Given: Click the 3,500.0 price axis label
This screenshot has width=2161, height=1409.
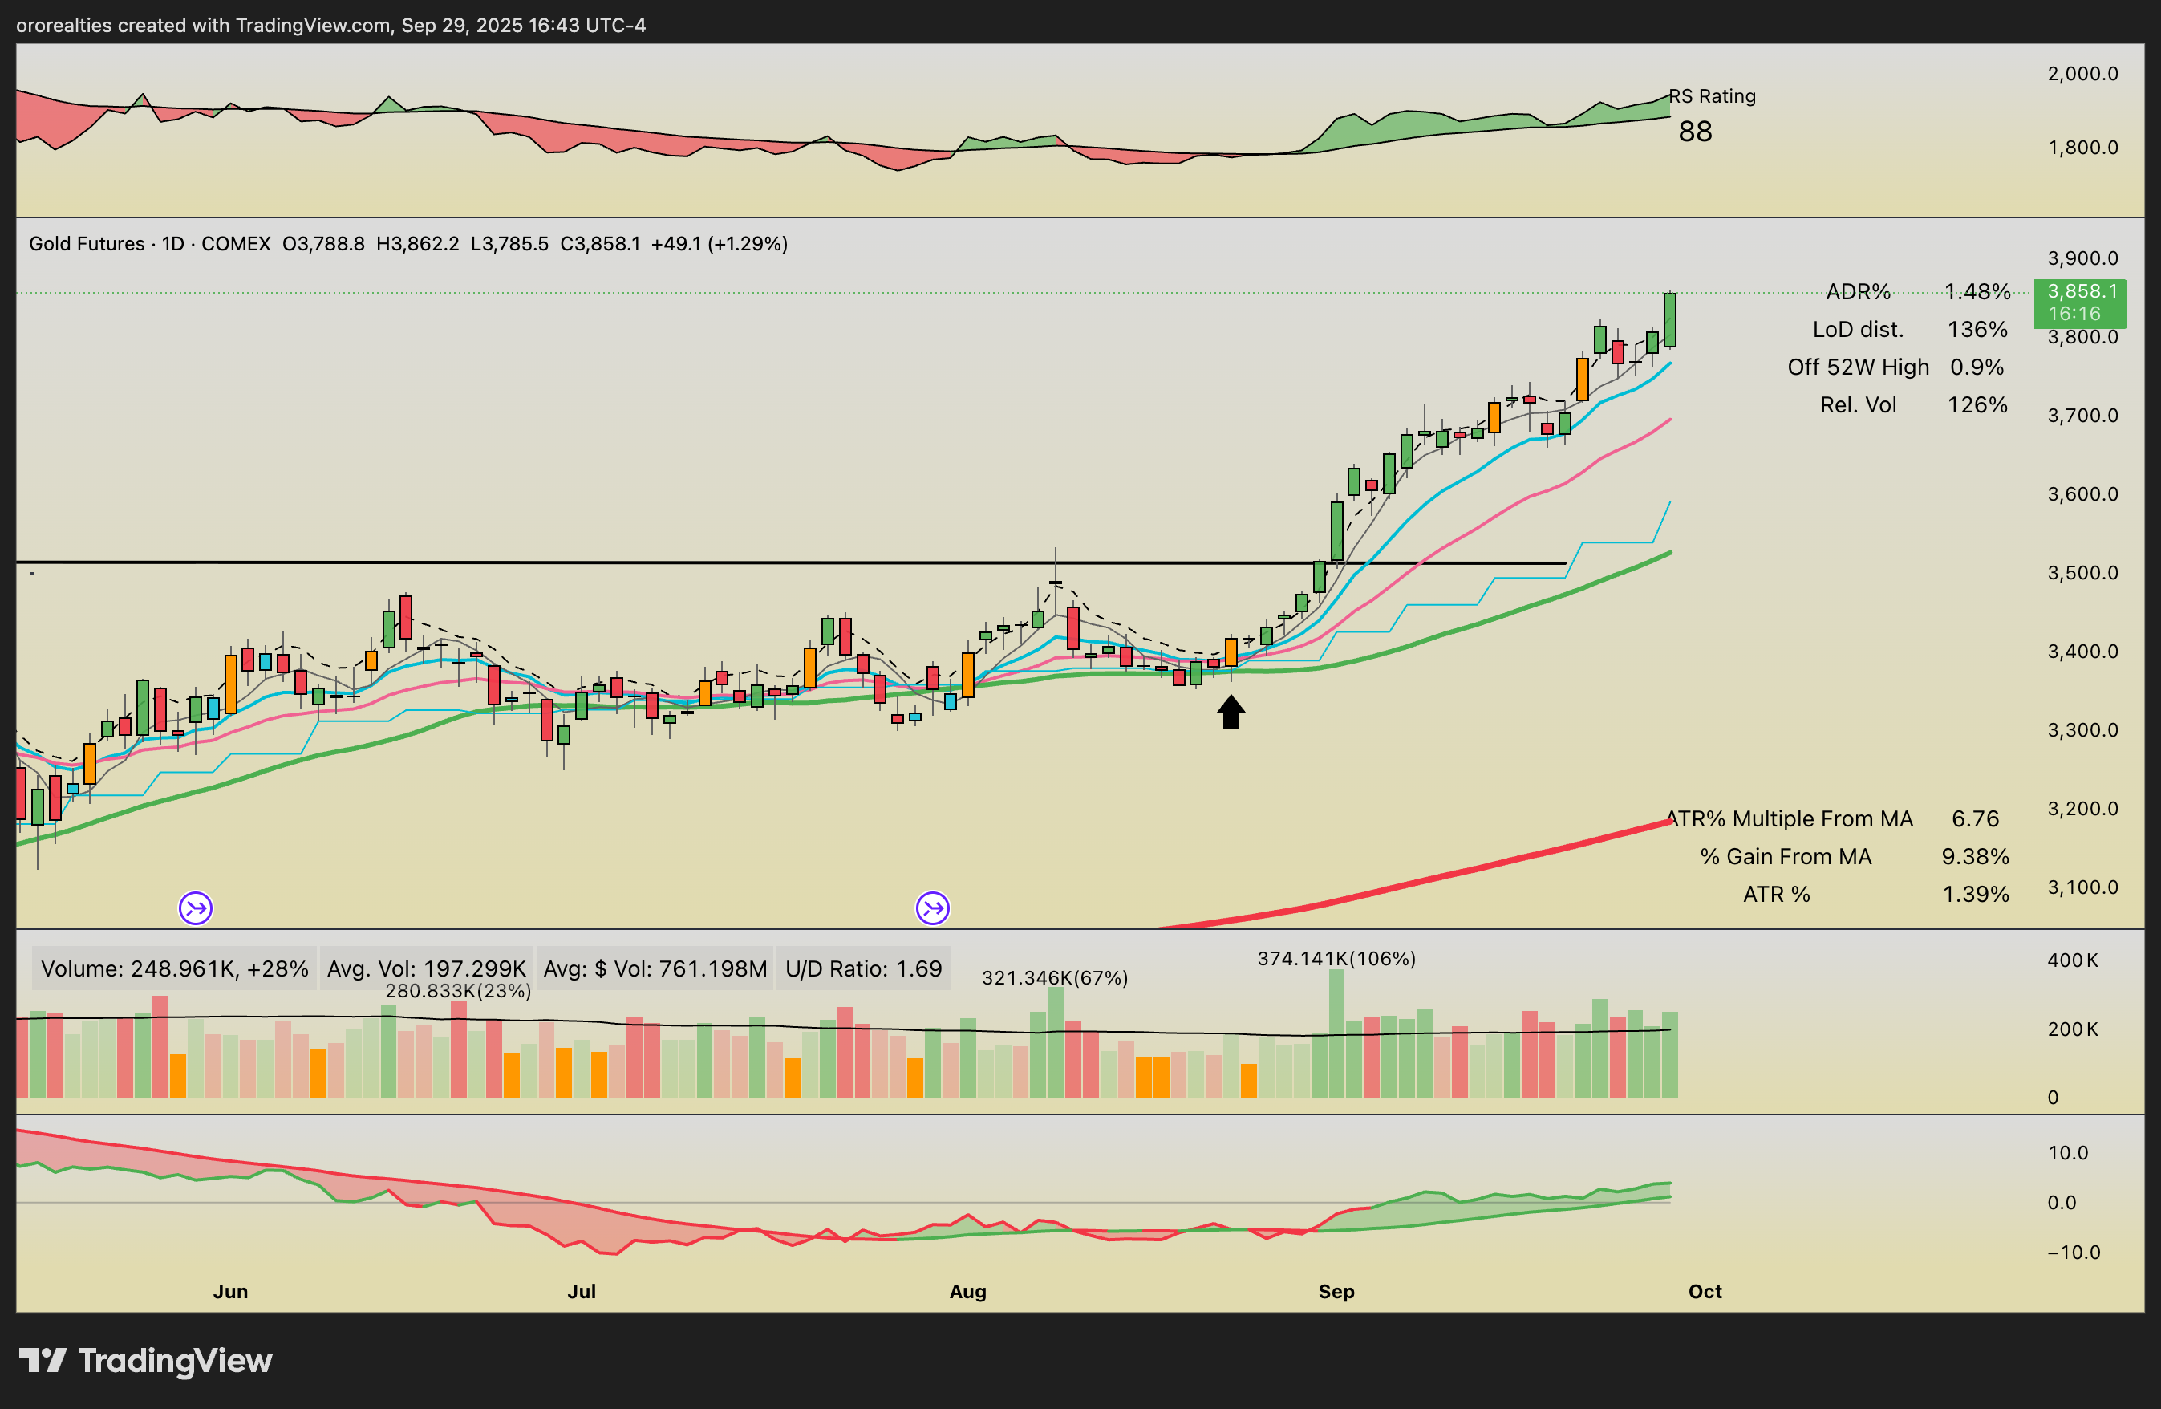Looking at the screenshot, I should tap(2082, 573).
